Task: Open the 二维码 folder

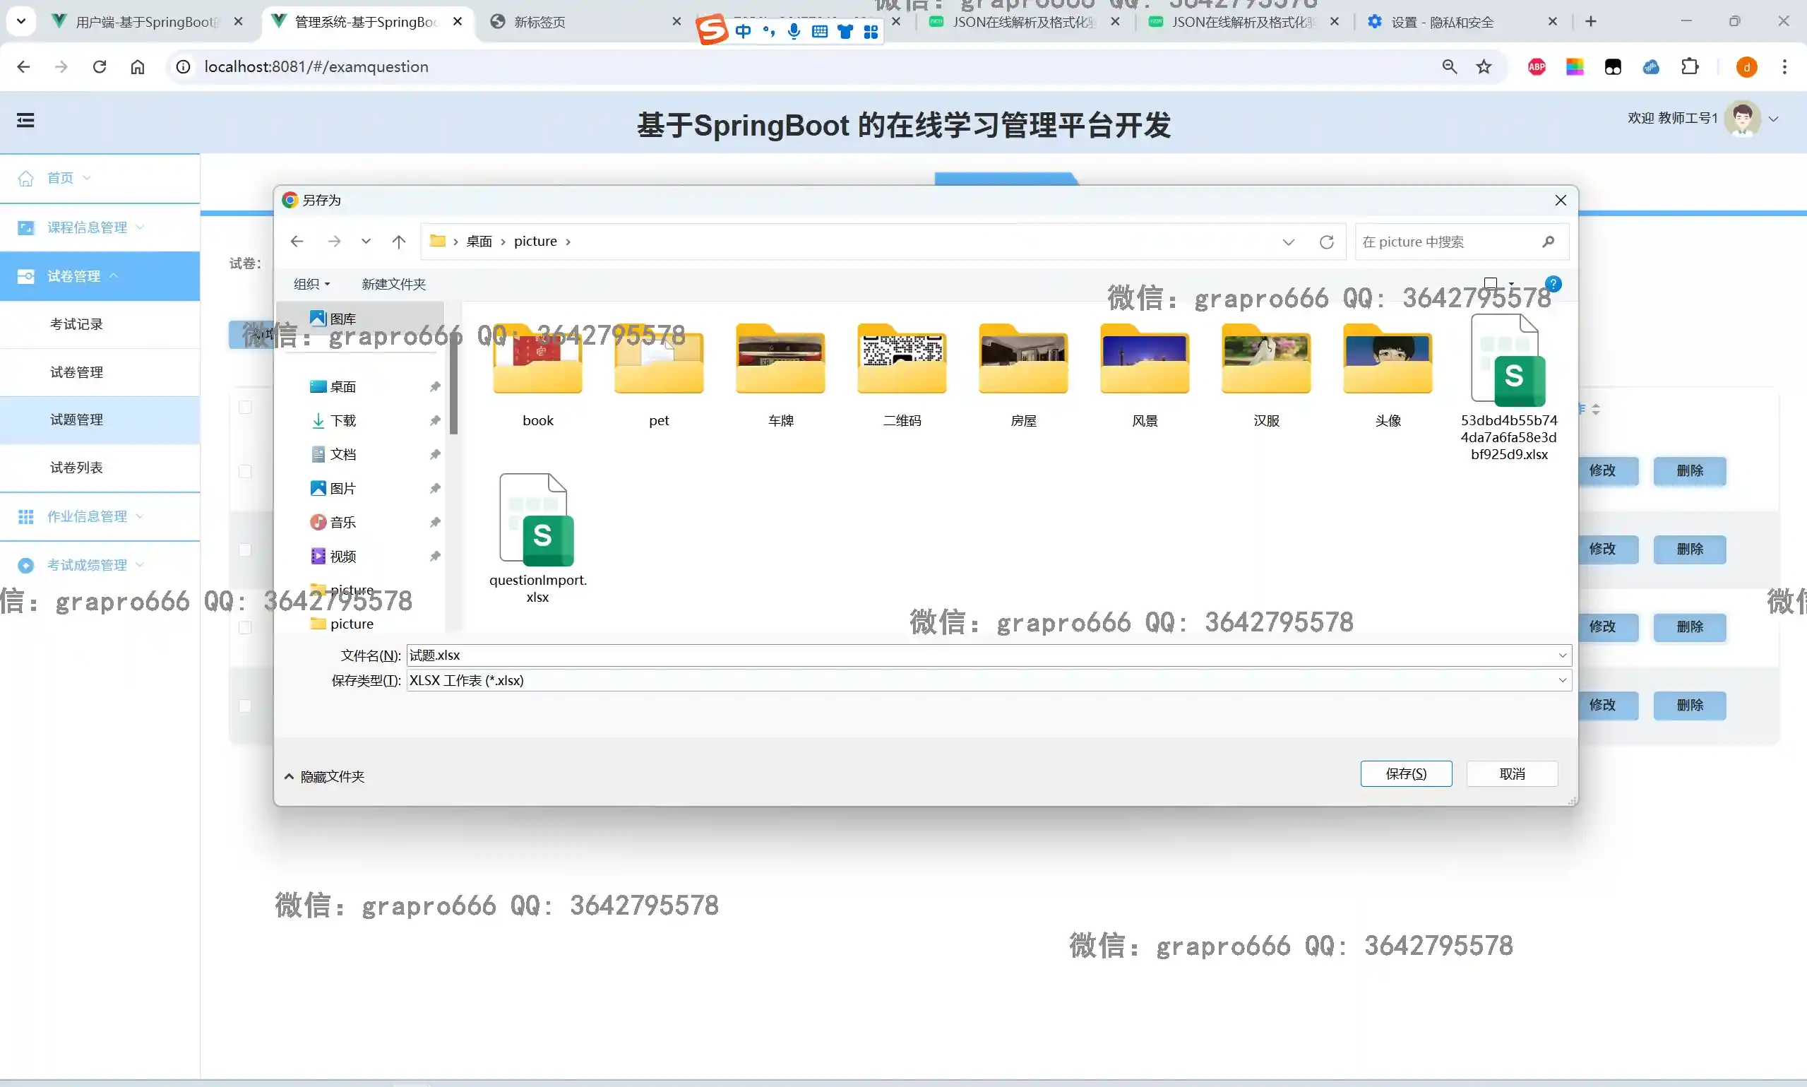Action: [901, 359]
